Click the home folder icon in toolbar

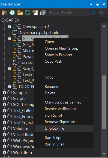point(5,13)
